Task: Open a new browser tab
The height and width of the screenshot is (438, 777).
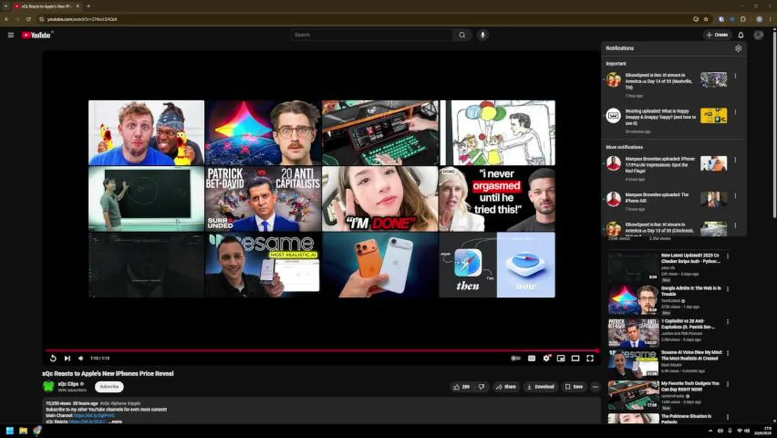Action: coord(89,6)
